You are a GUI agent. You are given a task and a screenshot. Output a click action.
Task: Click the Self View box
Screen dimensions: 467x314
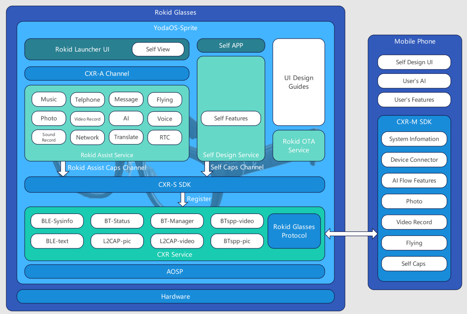(158, 49)
